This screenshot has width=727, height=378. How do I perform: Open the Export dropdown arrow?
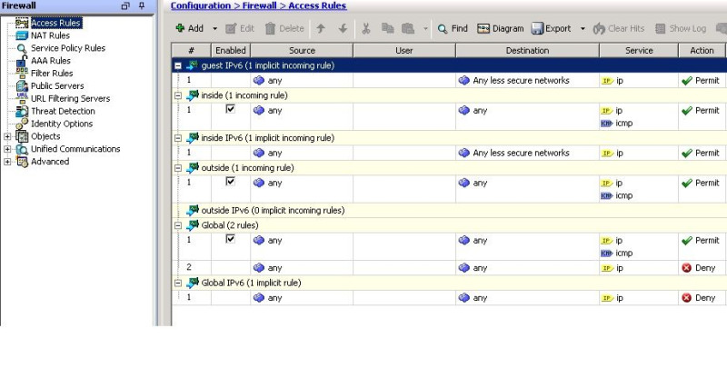coord(583,29)
